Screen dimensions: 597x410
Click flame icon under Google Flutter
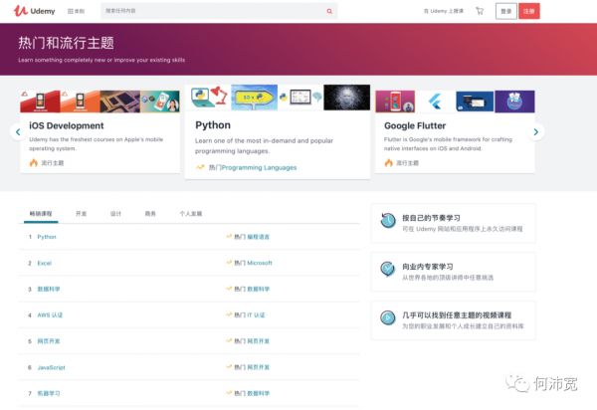click(x=389, y=162)
